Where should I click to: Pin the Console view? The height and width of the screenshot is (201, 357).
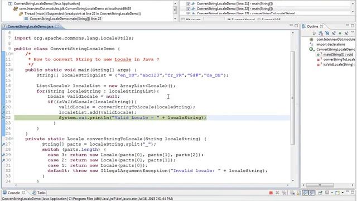coord(320,193)
